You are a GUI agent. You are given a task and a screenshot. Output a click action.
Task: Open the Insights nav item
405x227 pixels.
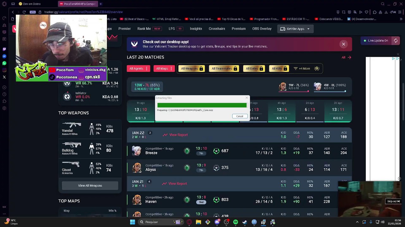tap(196, 29)
